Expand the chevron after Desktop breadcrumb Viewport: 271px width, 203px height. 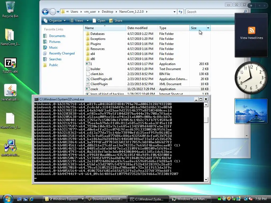(116, 12)
